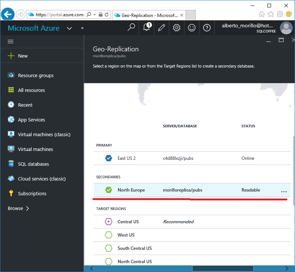Open App Services from sidebar

coord(42,120)
